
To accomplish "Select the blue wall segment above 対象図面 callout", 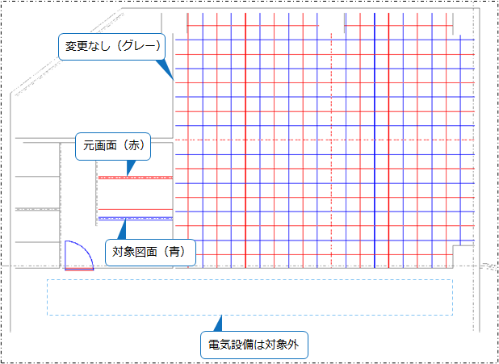I will click(x=134, y=218).
